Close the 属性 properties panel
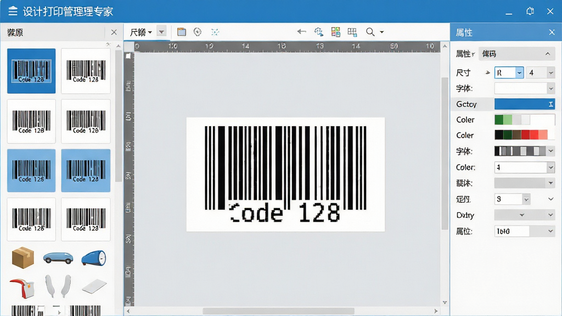 (x=552, y=32)
